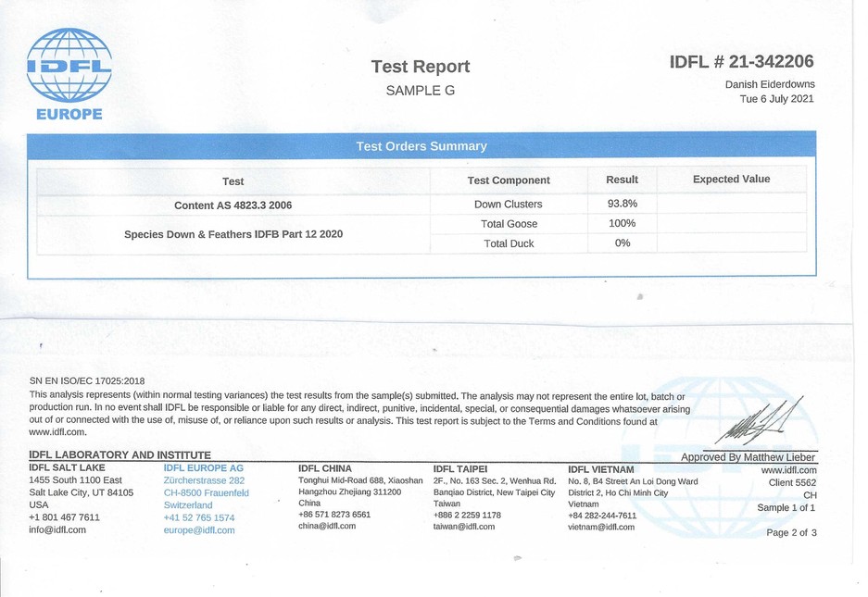
Task: Click the Result column header
Action: click(x=622, y=180)
